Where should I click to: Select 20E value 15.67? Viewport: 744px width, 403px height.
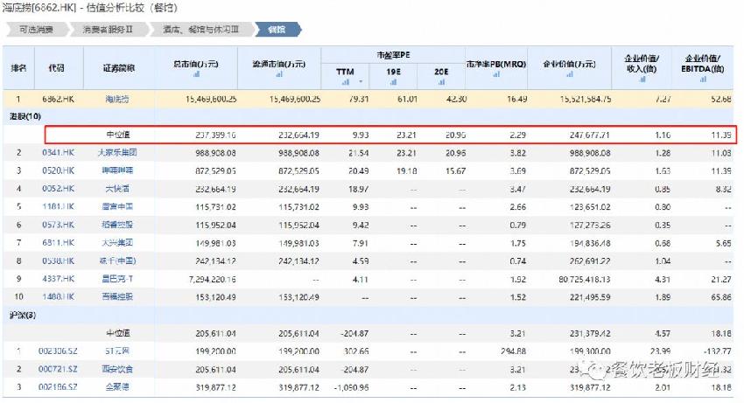click(456, 170)
